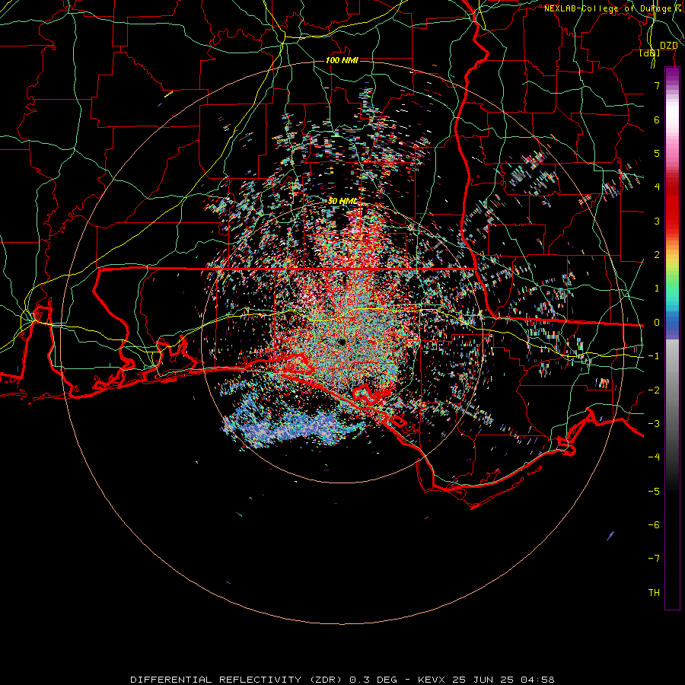The height and width of the screenshot is (685, 685).
Task: Click the 0 tick label on the color scale
Action: 657,323
